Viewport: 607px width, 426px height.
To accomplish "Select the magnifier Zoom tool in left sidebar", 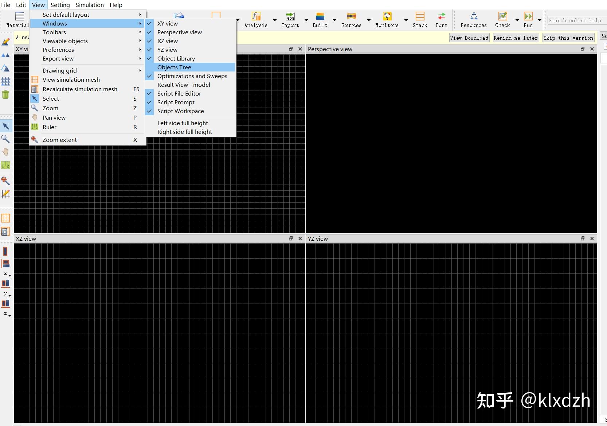I will point(5,139).
